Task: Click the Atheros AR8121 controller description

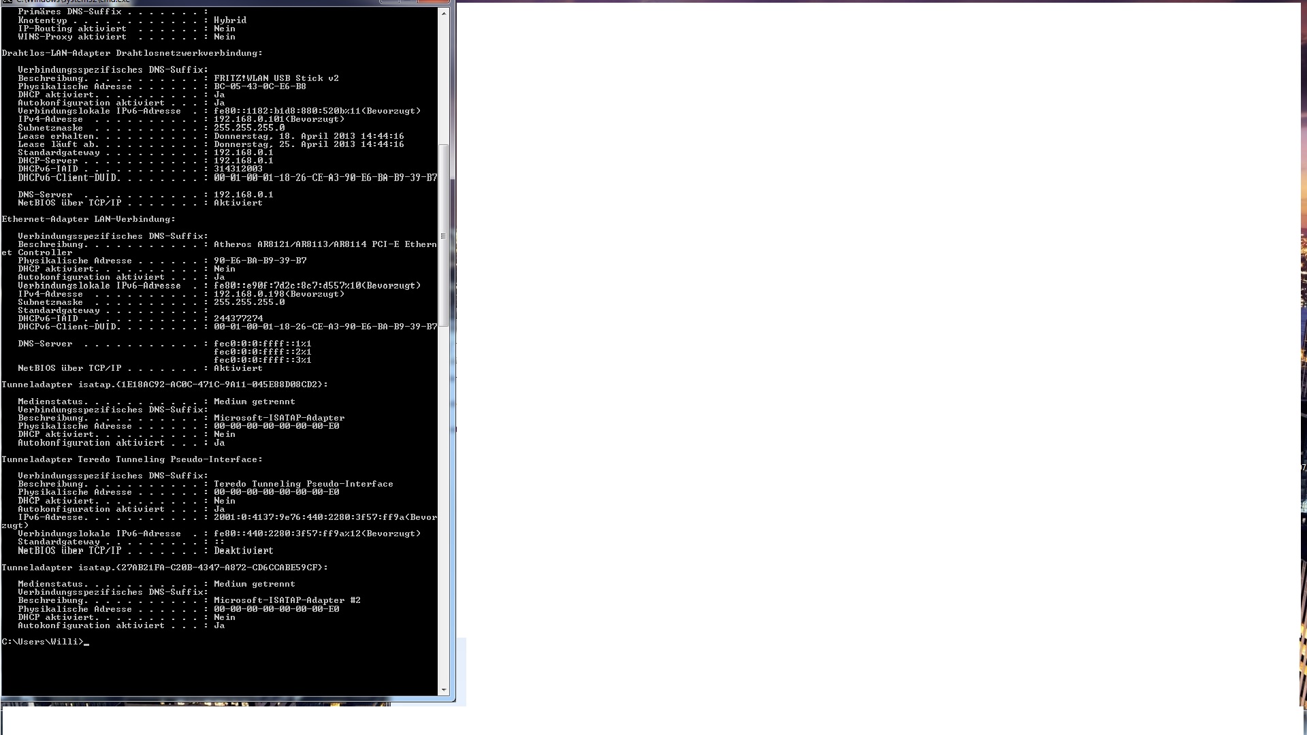Action: point(325,244)
